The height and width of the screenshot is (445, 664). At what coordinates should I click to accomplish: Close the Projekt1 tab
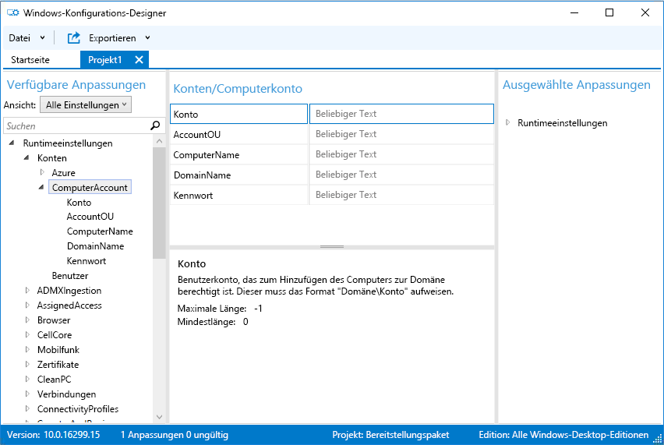(x=139, y=60)
